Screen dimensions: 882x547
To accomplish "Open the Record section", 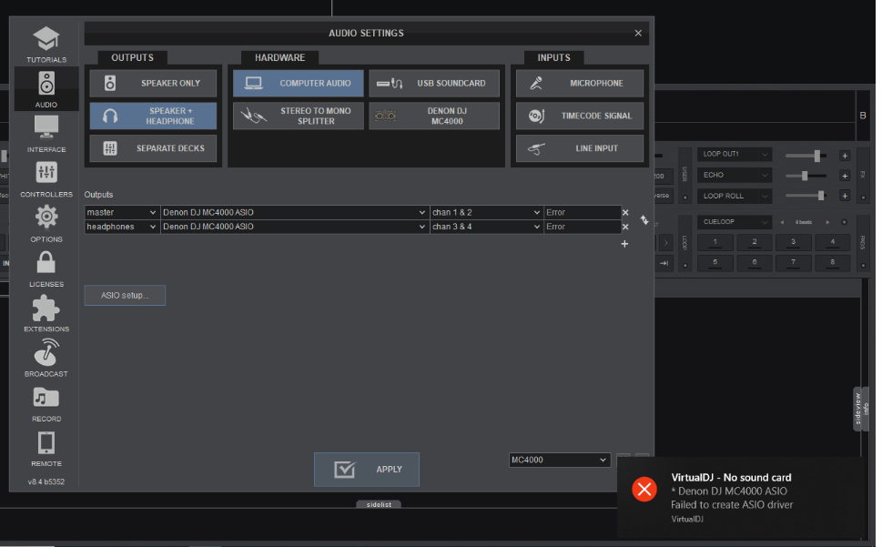I will click(x=46, y=403).
